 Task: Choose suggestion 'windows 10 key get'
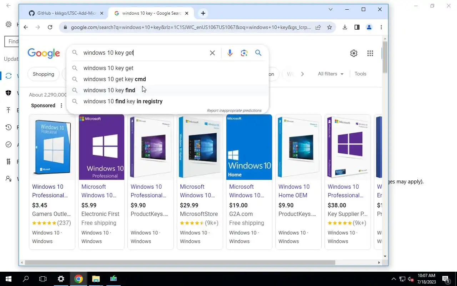click(167, 68)
